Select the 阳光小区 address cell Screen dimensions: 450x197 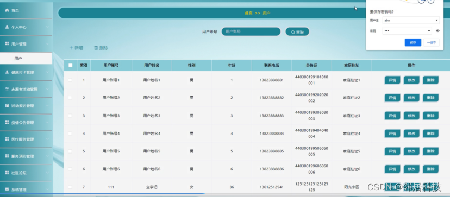(352, 187)
